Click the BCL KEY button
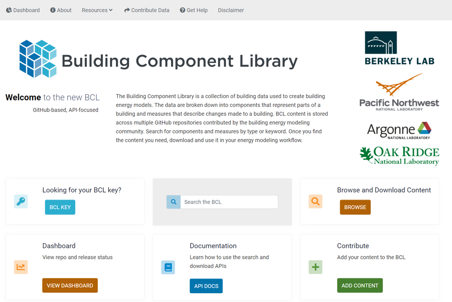The width and height of the screenshot is (452, 302). pyautogui.click(x=60, y=207)
